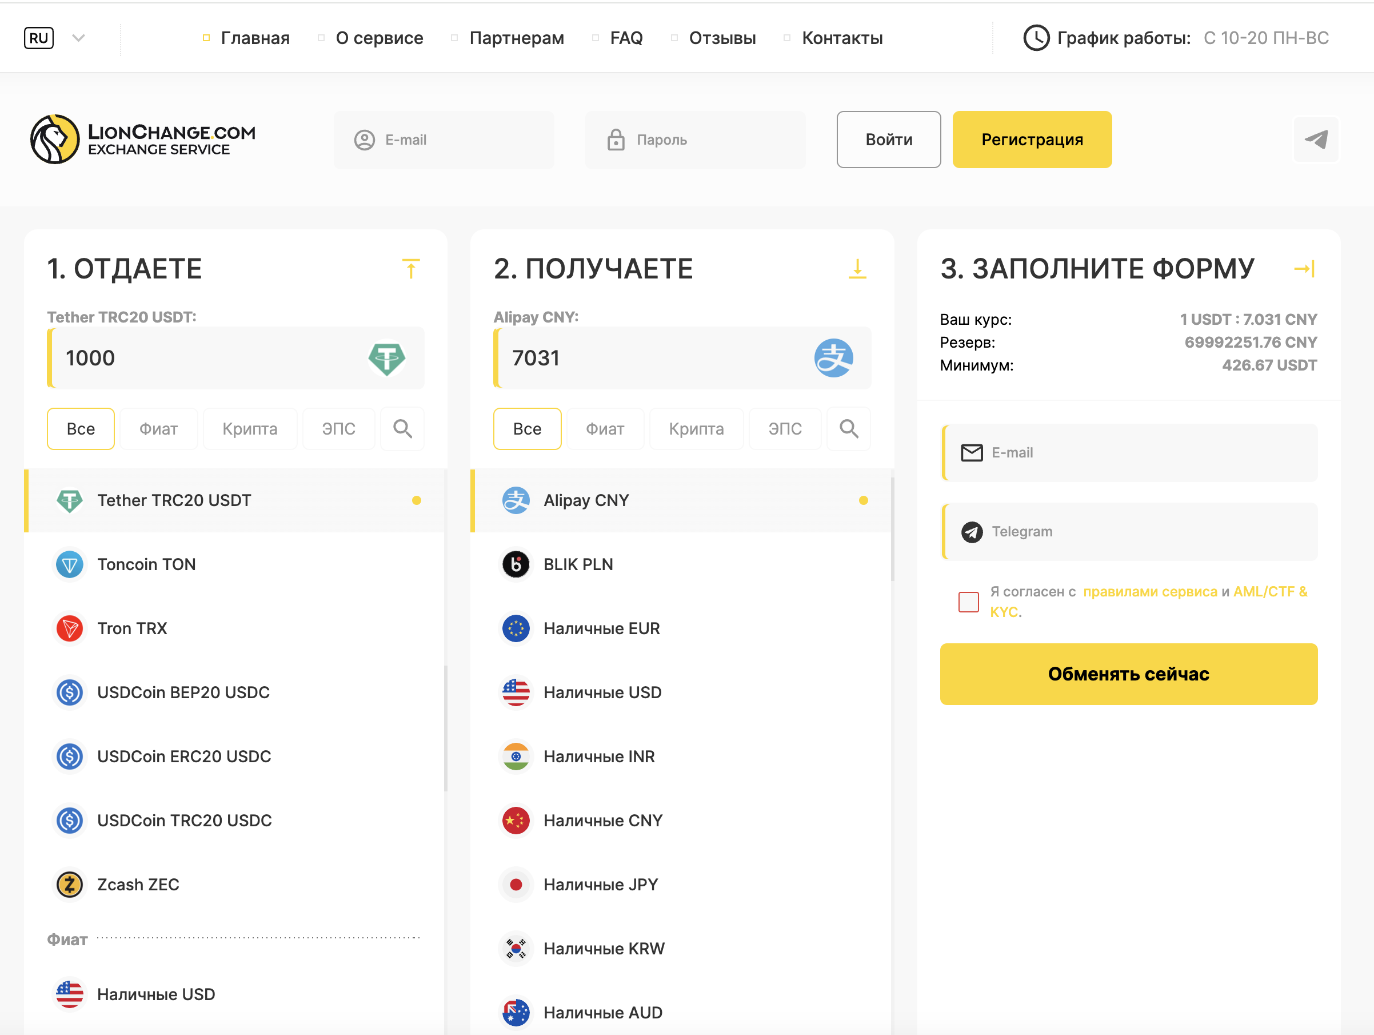Click the arrow icon next to ЗАПОЛНИТЕ ФОРМУ
1374x1035 pixels.
tap(1304, 269)
